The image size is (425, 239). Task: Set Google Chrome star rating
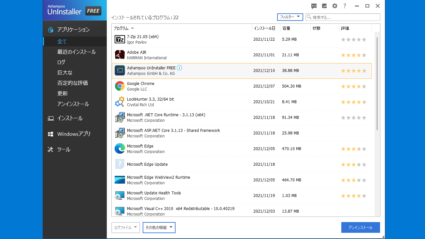[x=354, y=86]
